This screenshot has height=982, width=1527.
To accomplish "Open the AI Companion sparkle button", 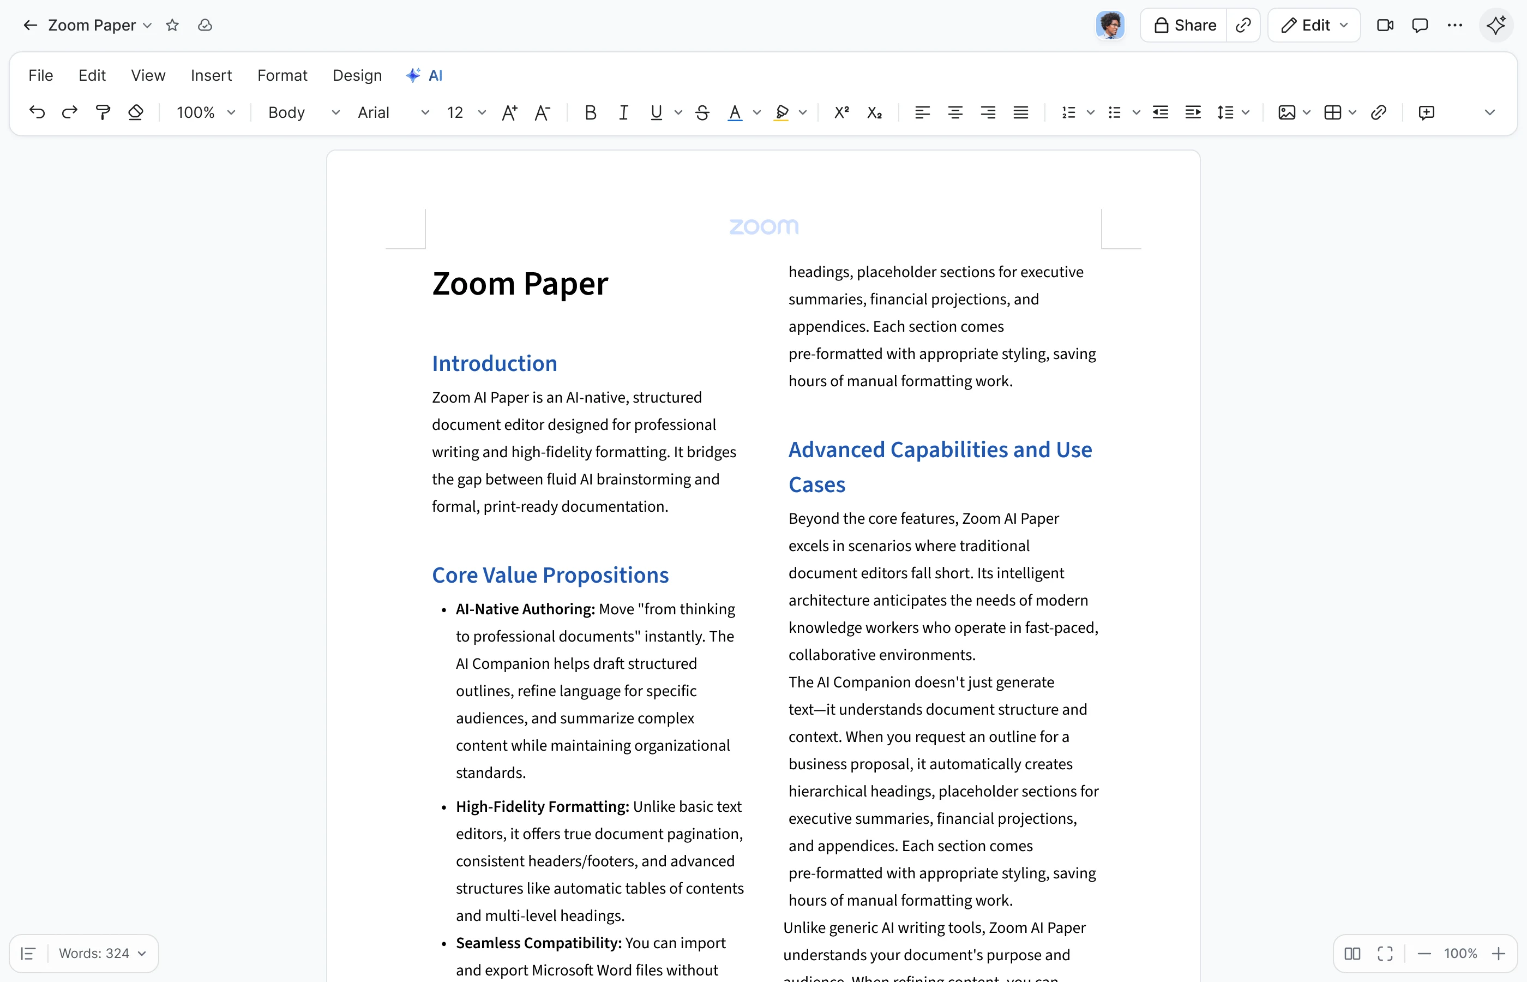I will tap(1496, 25).
